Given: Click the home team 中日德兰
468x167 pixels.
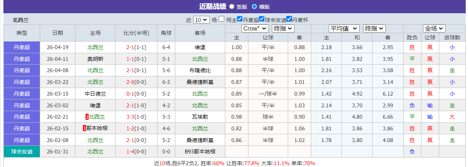Looking at the screenshot, I should 95,94.
